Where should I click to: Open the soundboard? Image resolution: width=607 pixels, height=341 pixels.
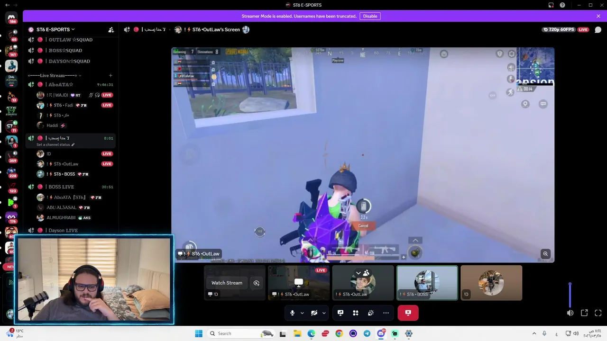[371, 313]
